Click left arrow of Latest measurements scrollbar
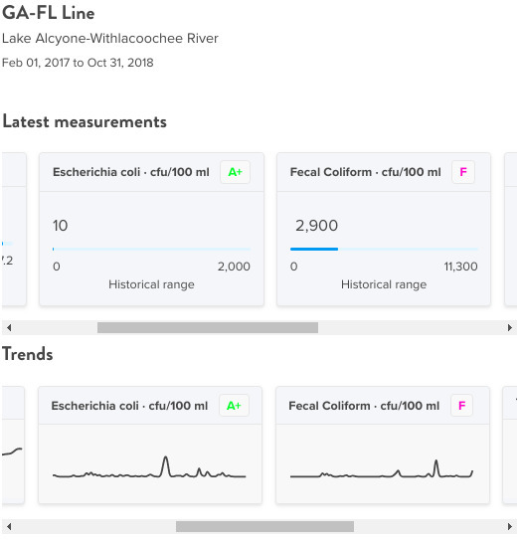Screen dimensions: 521x540 [9, 327]
